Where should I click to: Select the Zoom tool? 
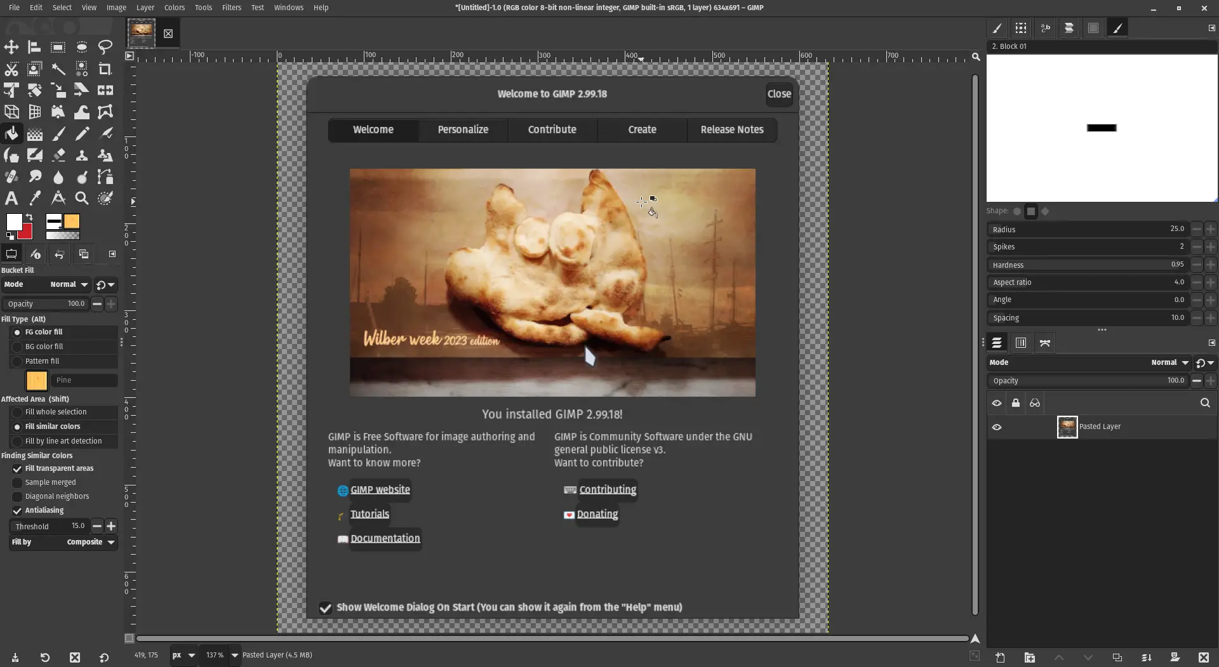[x=82, y=198]
